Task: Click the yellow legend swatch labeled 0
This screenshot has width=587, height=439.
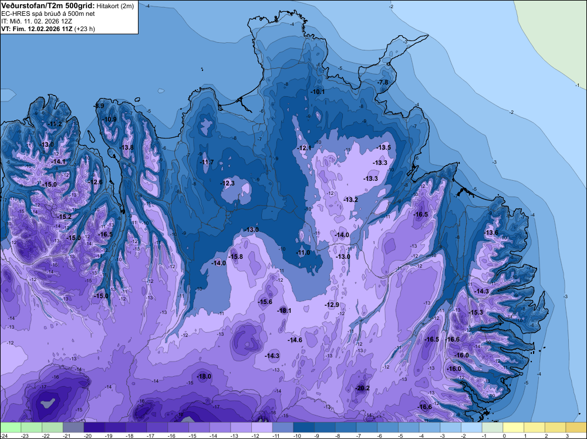Action: pyautogui.click(x=514, y=427)
